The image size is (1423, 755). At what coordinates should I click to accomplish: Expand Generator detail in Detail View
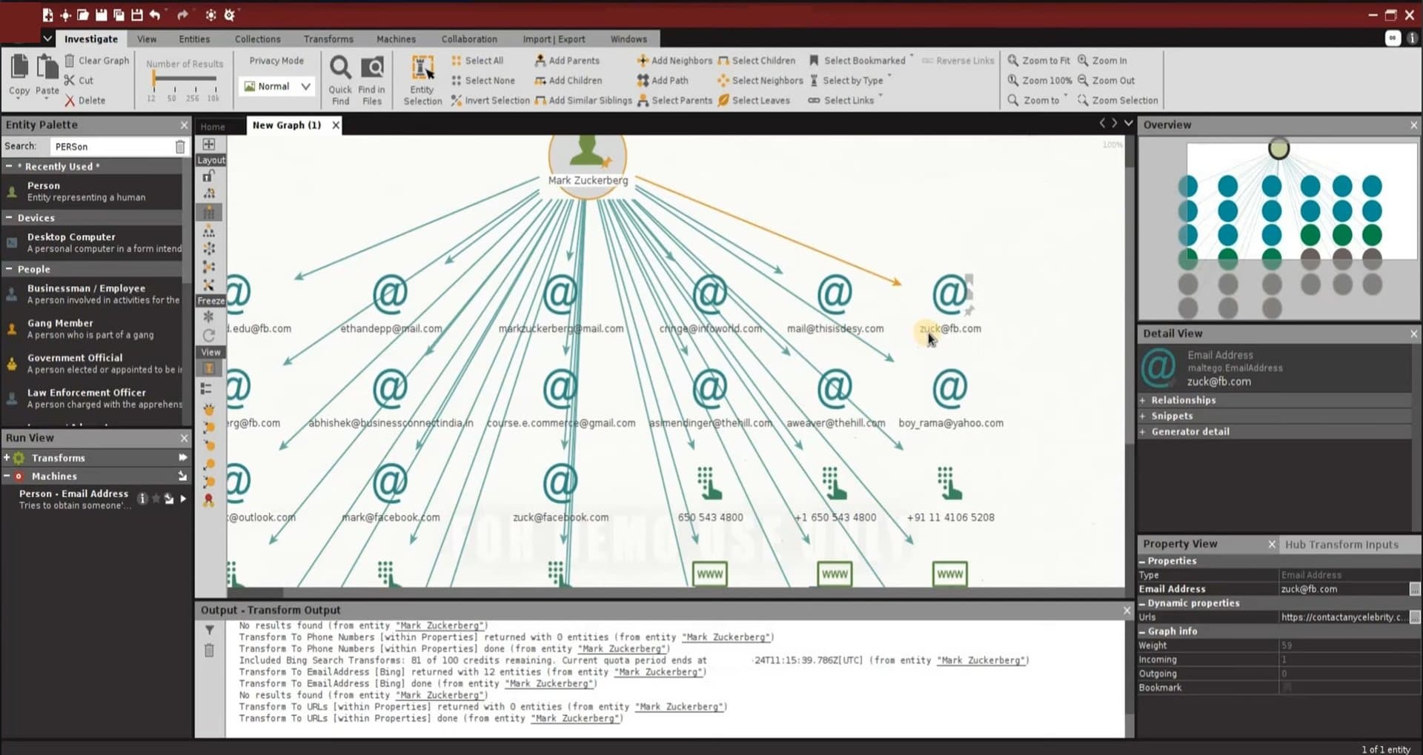point(1142,431)
